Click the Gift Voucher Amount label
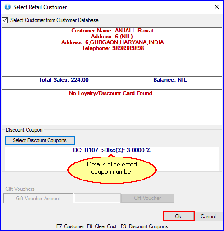The height and width of the screenshot is (231, 224). [x=38, y=199]
